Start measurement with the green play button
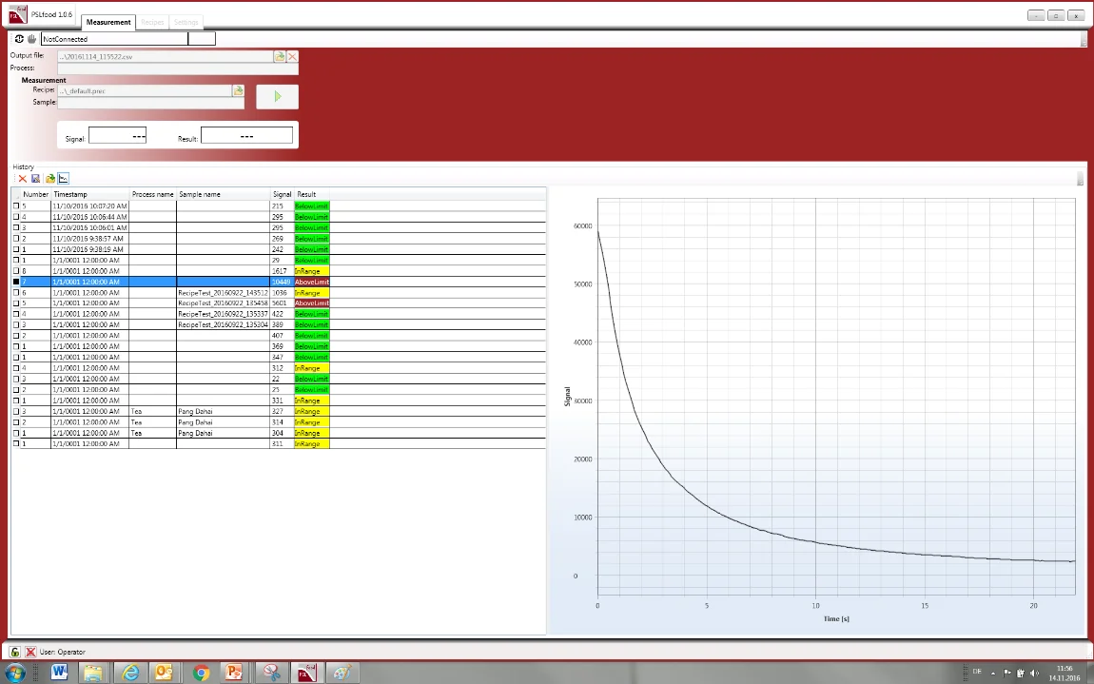This screenshot has width=1094, height=684. [x=277, y=96]
